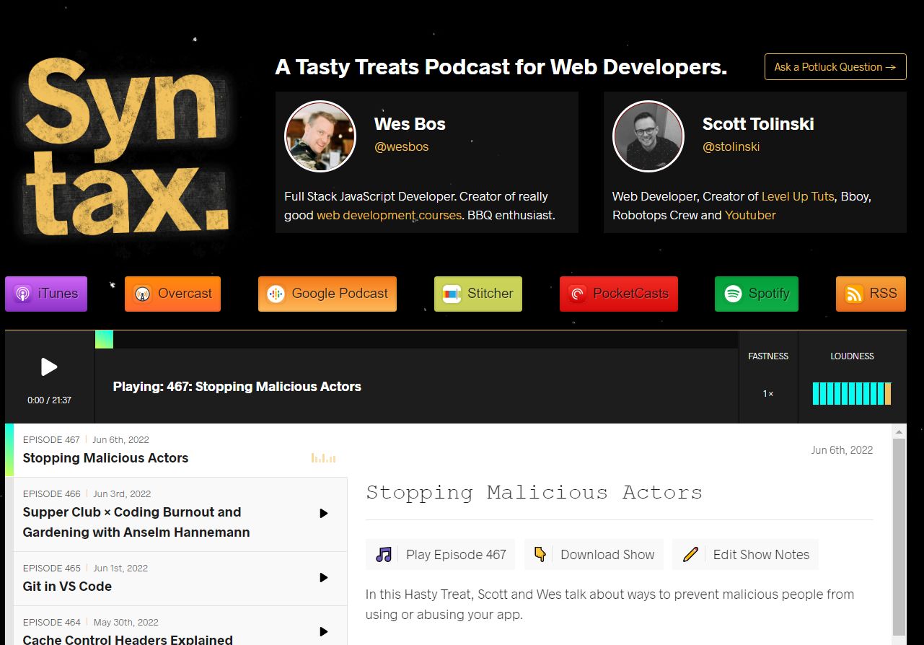Click the Stitcher logo icon
This screenshot has width=924, height=645.
[452, 294]
